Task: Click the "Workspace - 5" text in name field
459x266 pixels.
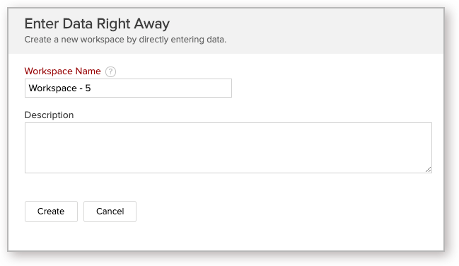Action: click(x=59, y=88)
